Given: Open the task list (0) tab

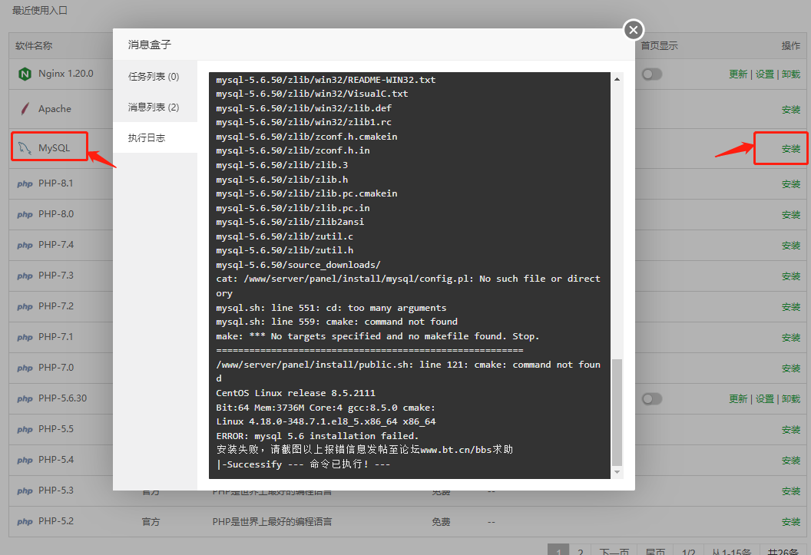Looking at the screenshot, I should click(154, 77).
